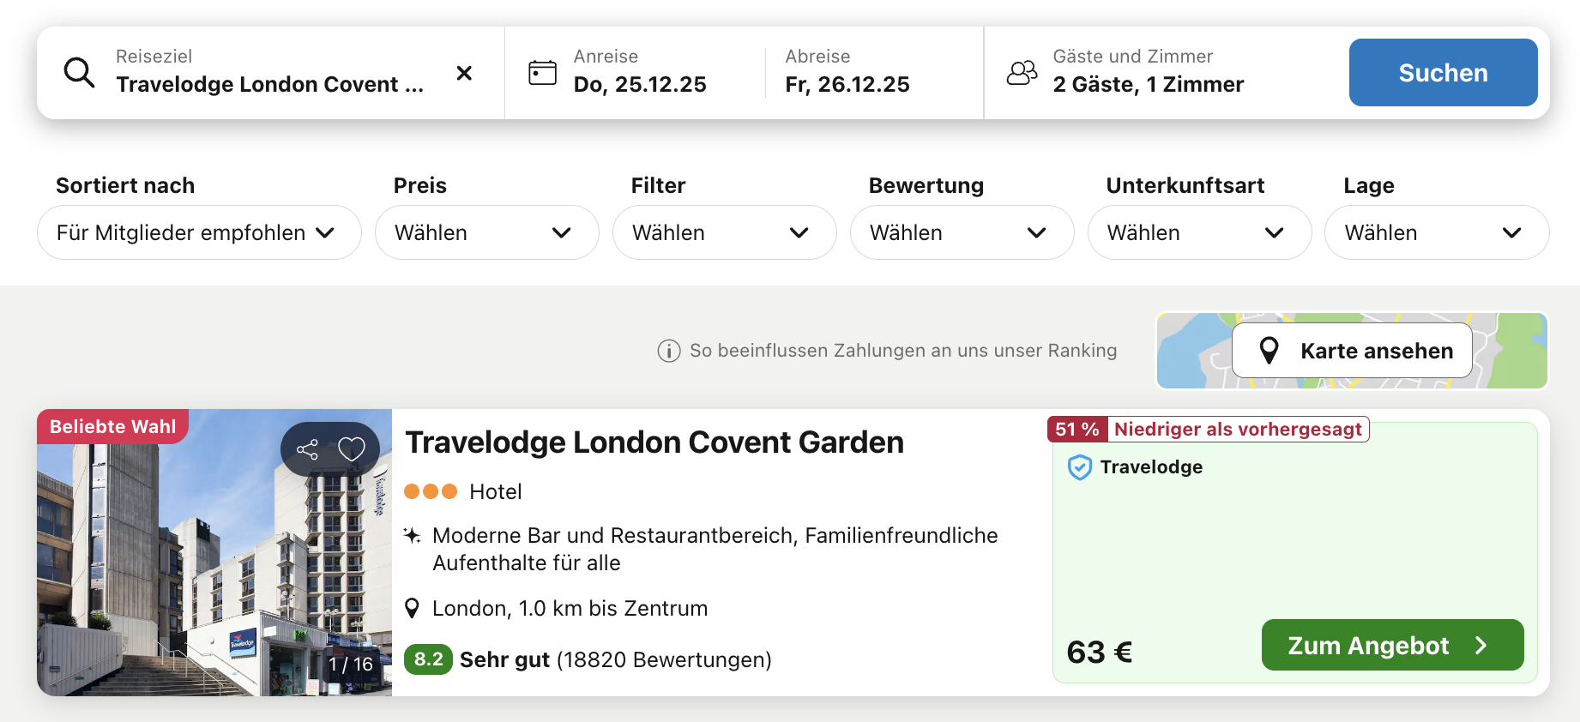
Task: Open the Filter dropdown
Action: click(x=724, y=232)
